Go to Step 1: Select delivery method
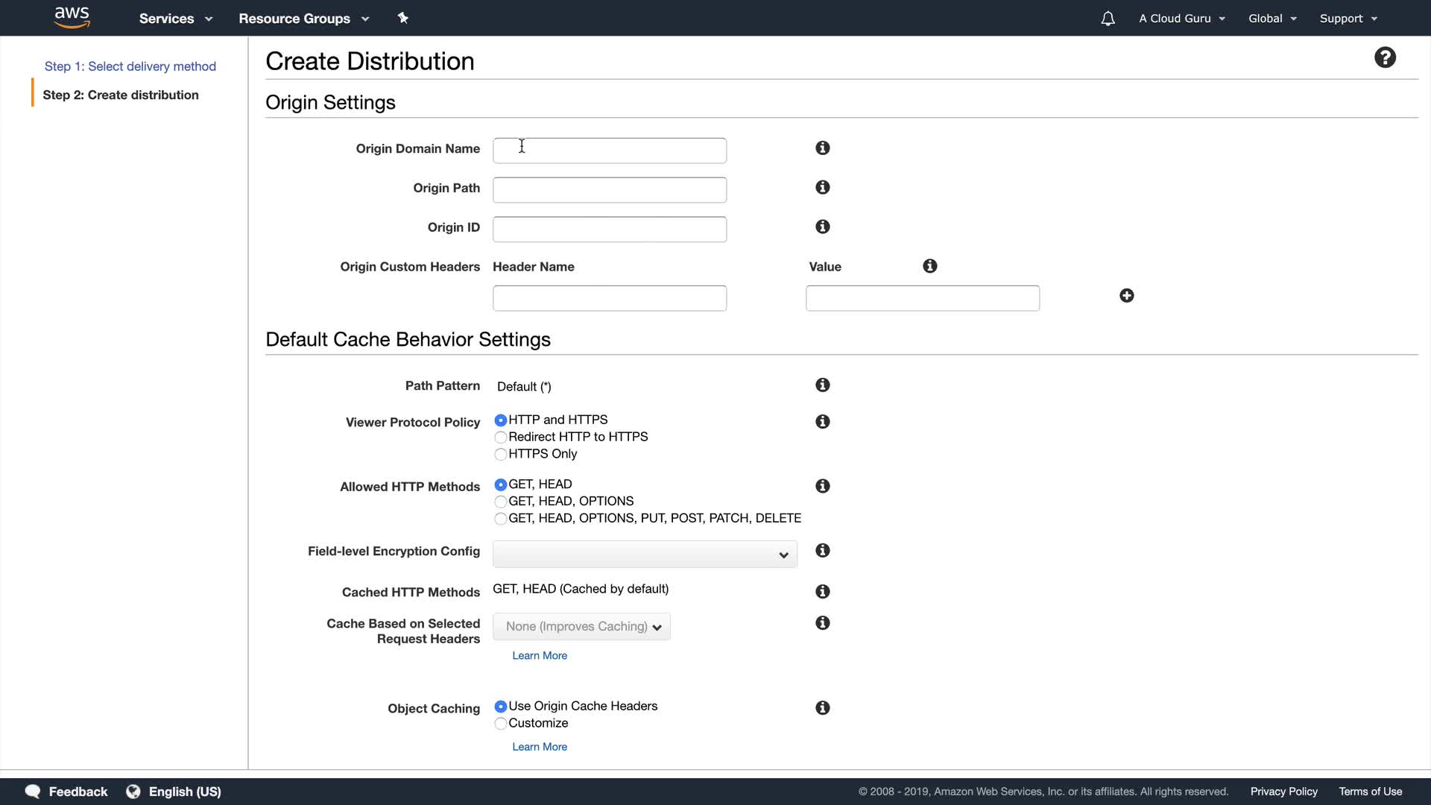Viewport: 1431px width, 805px height. tap(130, 66)
